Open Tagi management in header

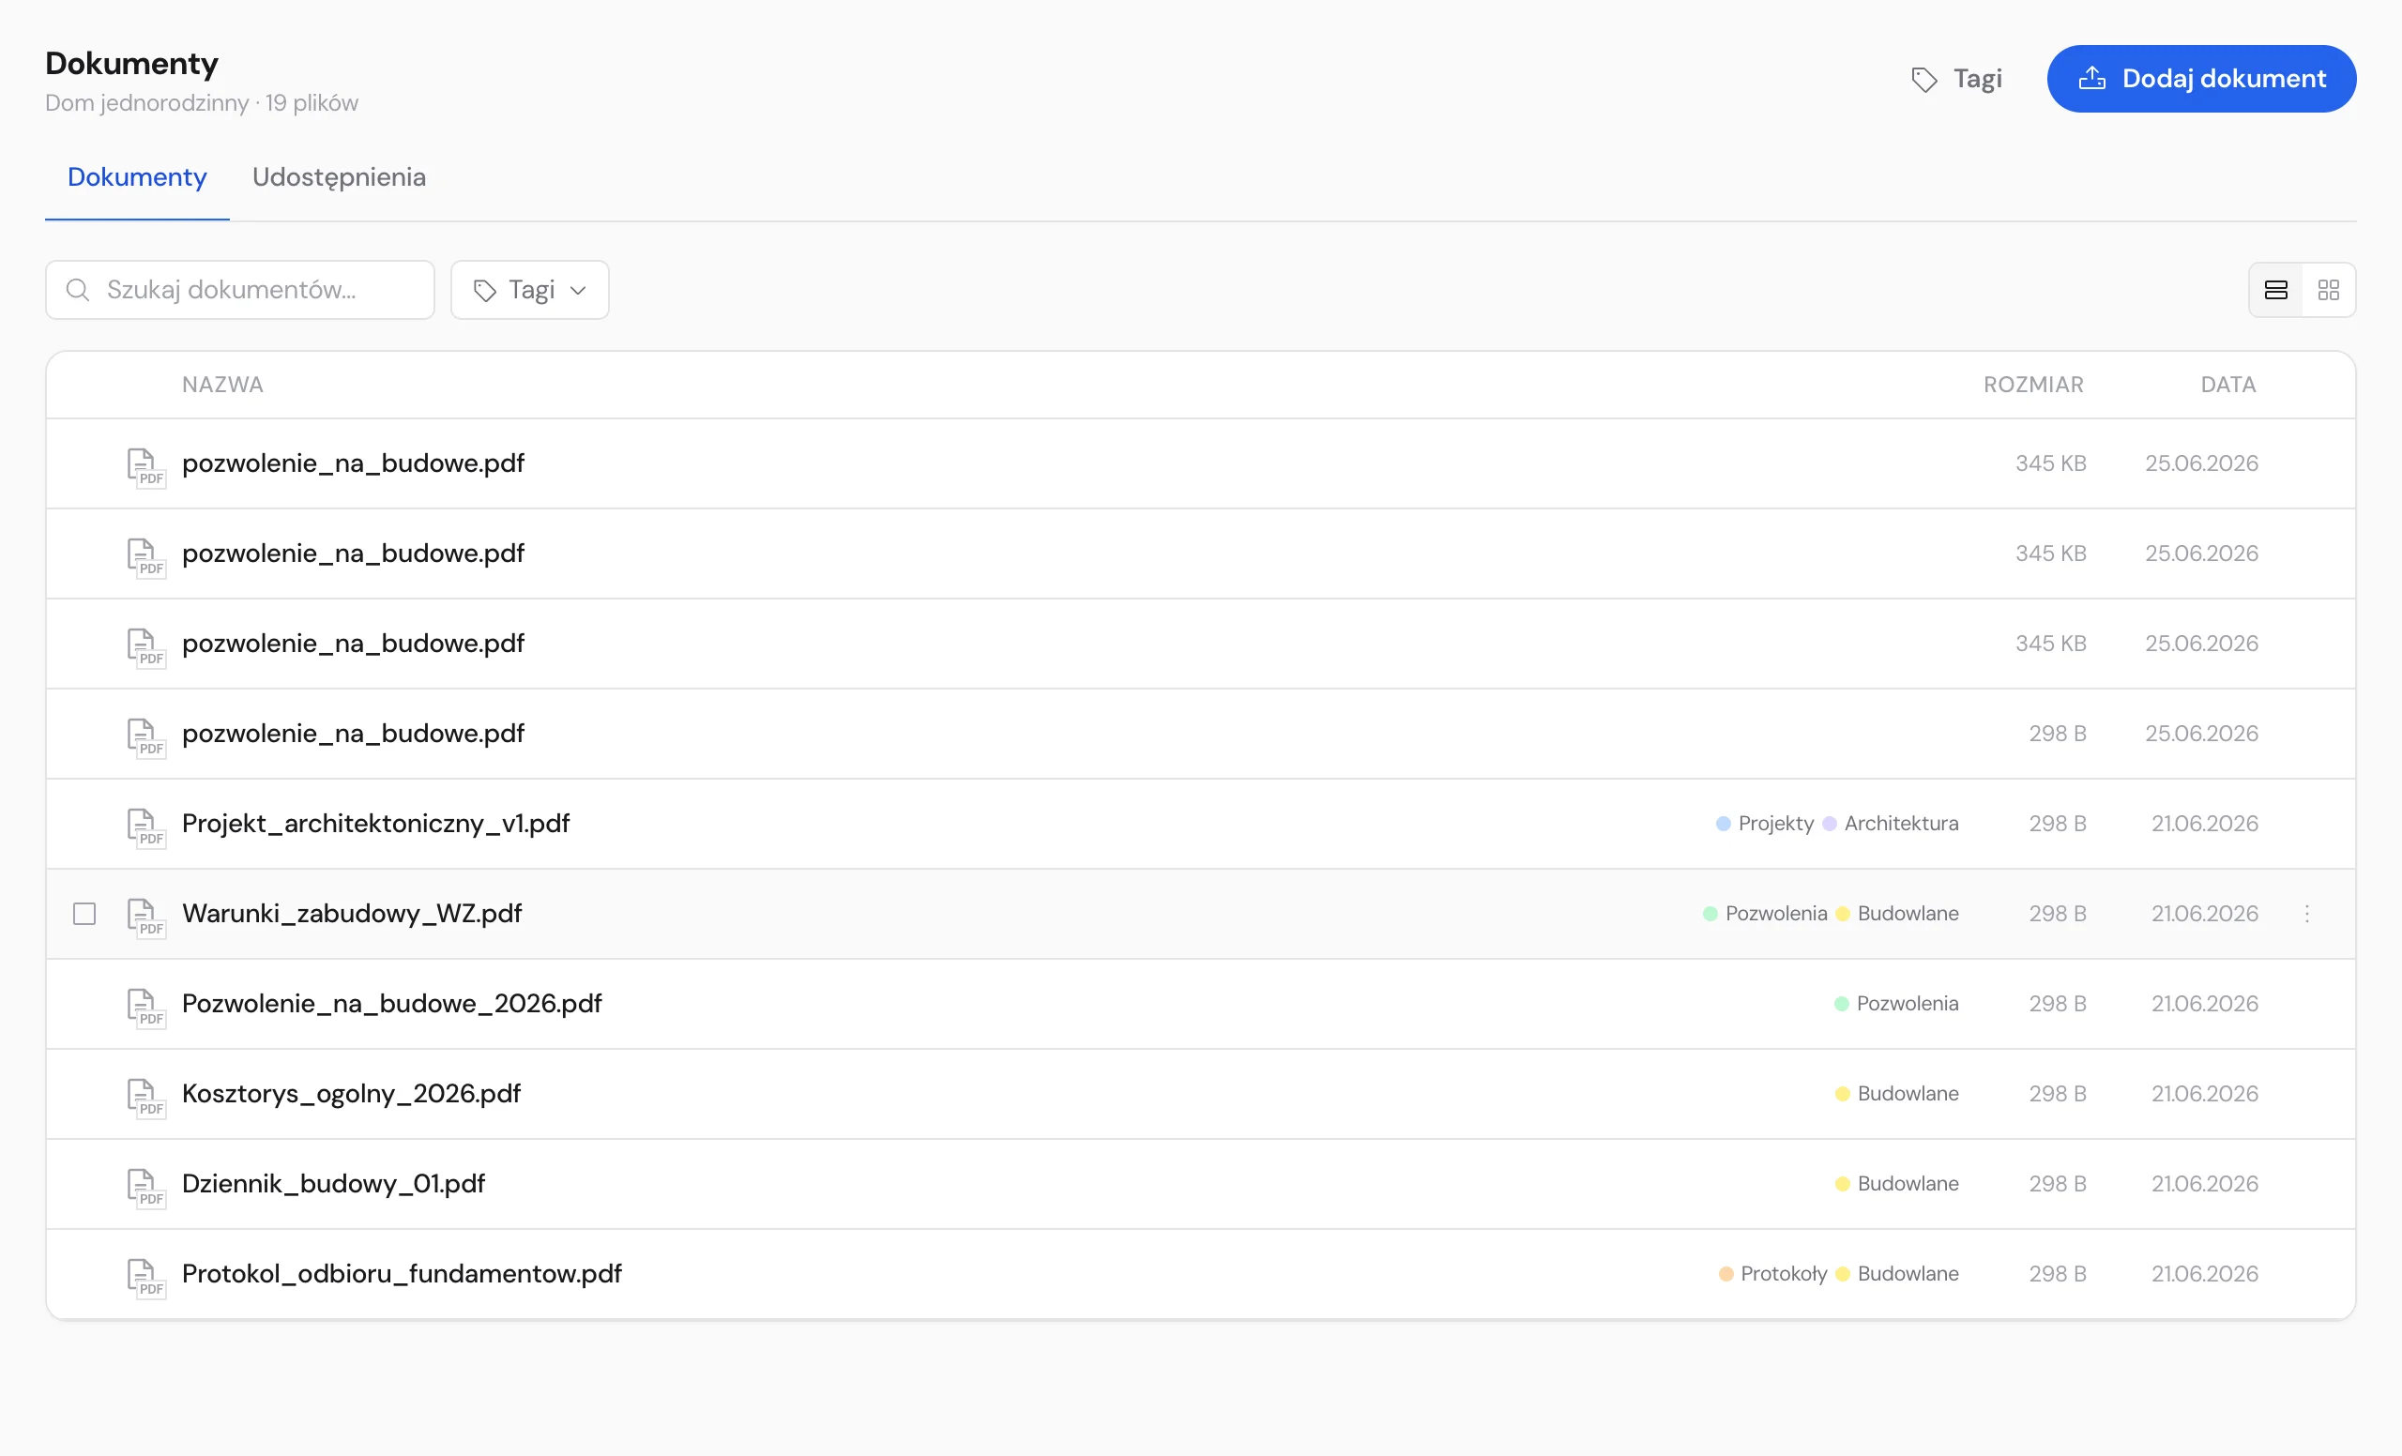(1956, 79)
